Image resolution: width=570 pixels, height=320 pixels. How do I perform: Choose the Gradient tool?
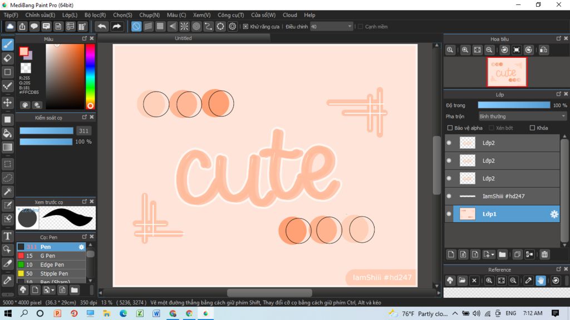tap(8, 147)
